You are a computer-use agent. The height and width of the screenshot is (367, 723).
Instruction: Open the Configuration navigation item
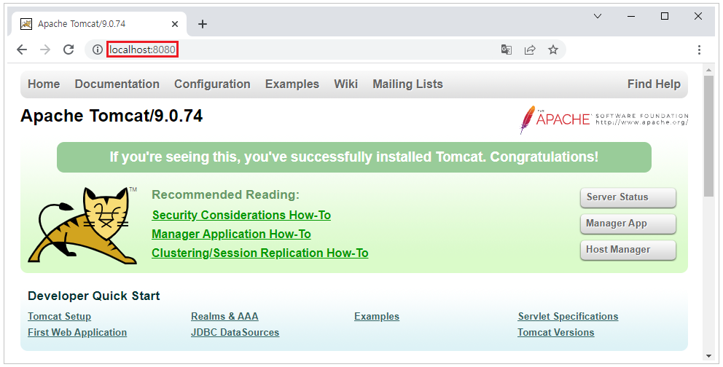[212, 84]
